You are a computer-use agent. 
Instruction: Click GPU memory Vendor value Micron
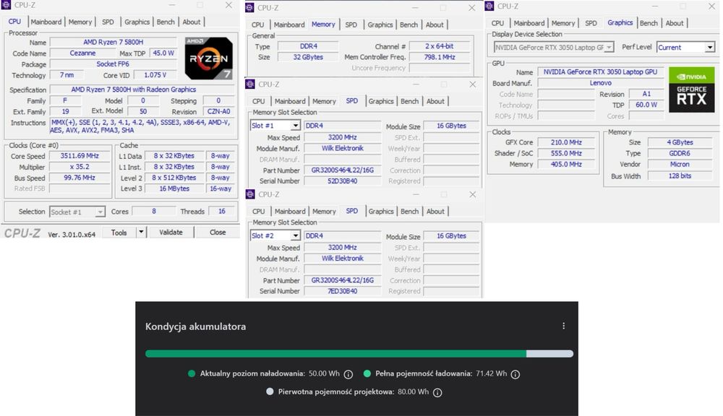[x=680, y=165]
